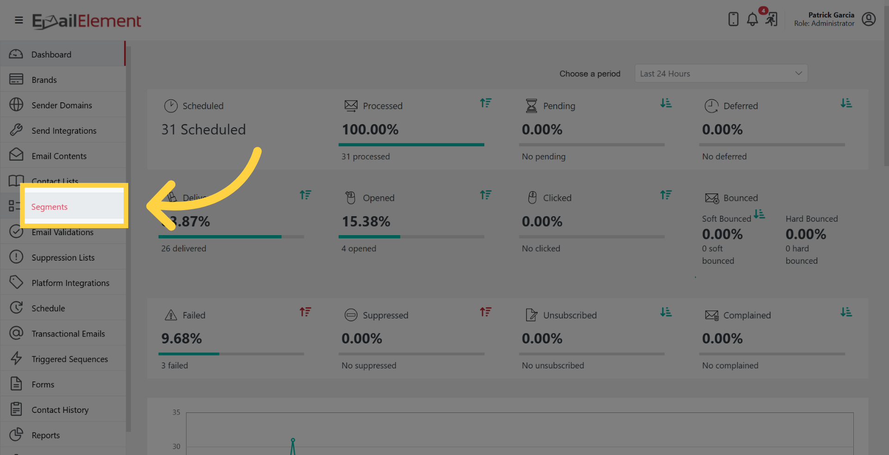Click the "3 failed" text
Image resolution: width=889 pixels, height=455 pixels.
(x=174, y=366)
